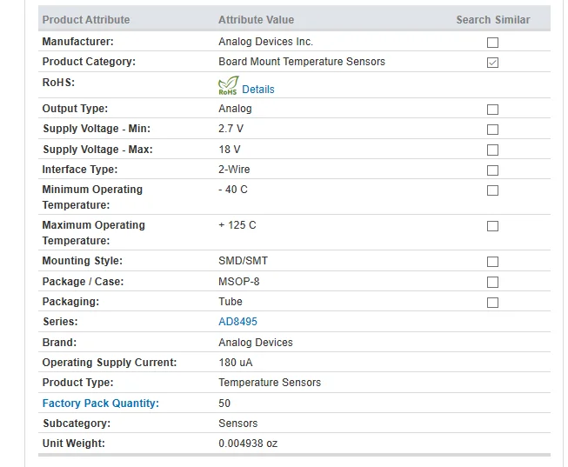This screenshot has width=568, height=467.
Task: Open the RoHS Details link
Action: (x=258, y=89)
